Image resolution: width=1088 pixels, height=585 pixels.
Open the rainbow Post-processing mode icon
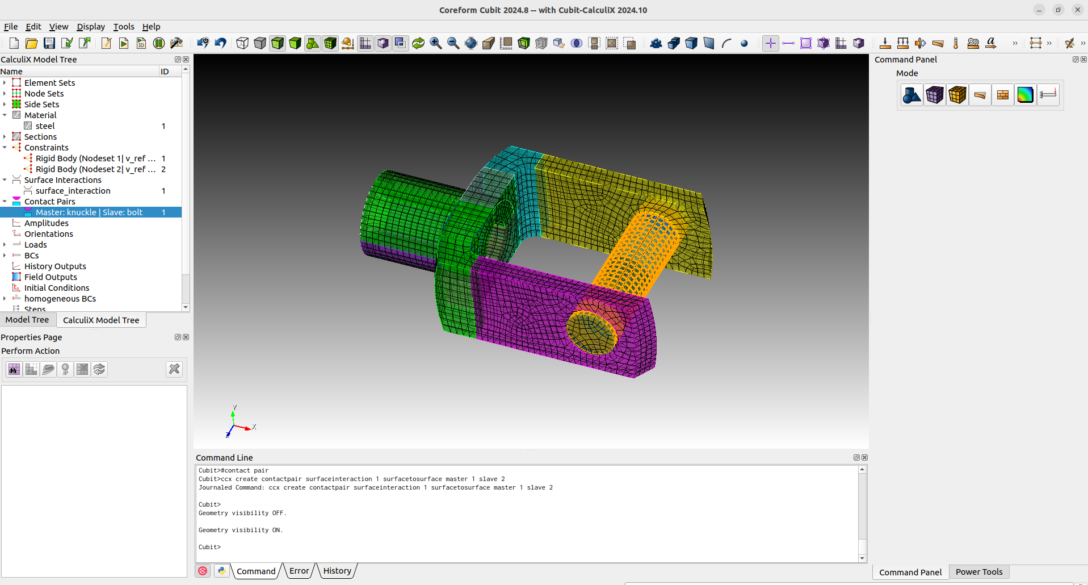tap(1026, 94)
